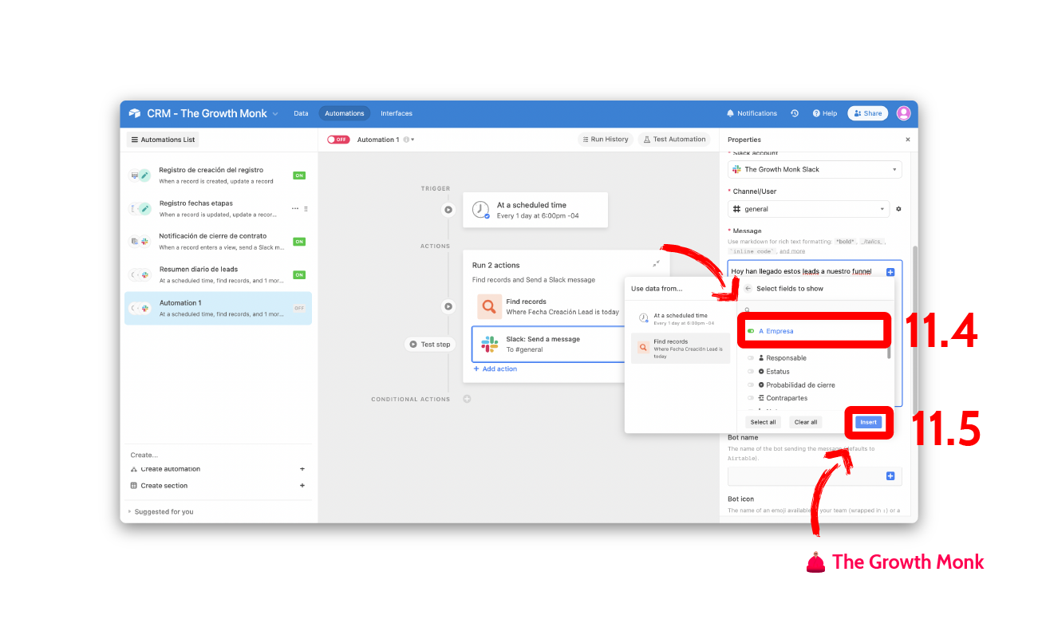
Task: Click Add action link
Action: point(495,369)
